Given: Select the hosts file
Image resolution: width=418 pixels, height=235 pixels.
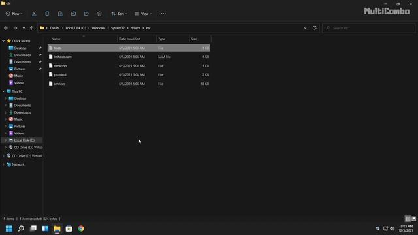Looking at the screenshot, I should (129, 48).
